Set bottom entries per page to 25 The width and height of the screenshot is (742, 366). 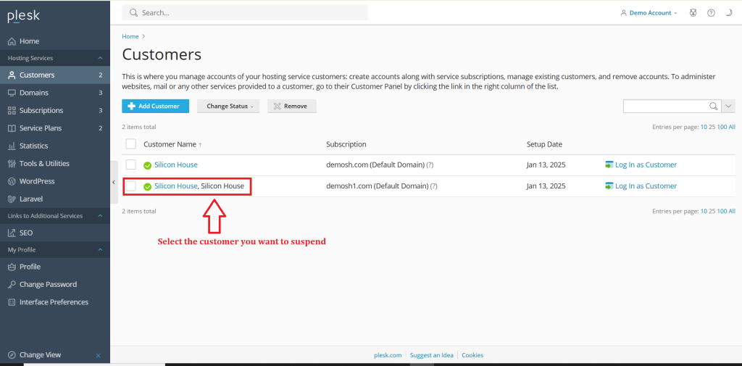click(x=712, y=211)
